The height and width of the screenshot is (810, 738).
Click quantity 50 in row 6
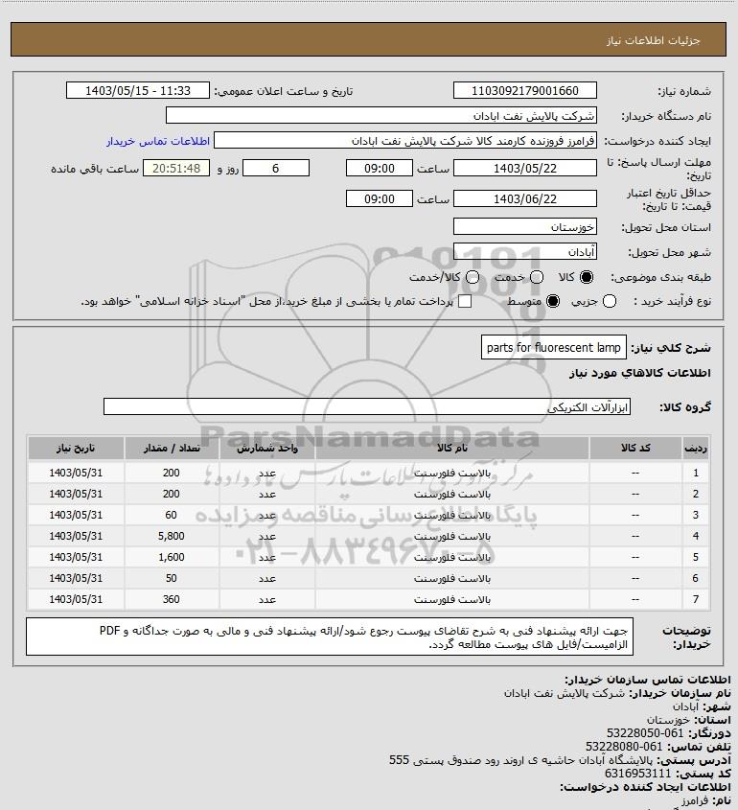172,579
